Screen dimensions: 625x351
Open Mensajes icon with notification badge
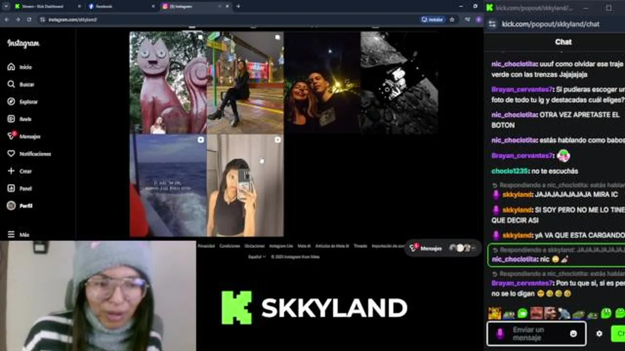coord(11,136)
